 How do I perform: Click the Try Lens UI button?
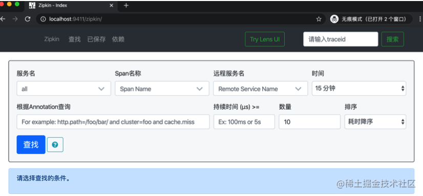(x=265, y=39)
